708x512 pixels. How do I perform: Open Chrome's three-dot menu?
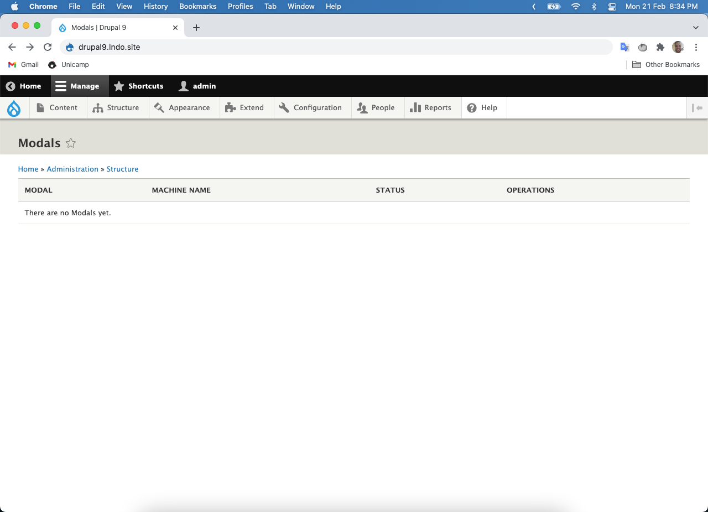(x=696, y=47)
